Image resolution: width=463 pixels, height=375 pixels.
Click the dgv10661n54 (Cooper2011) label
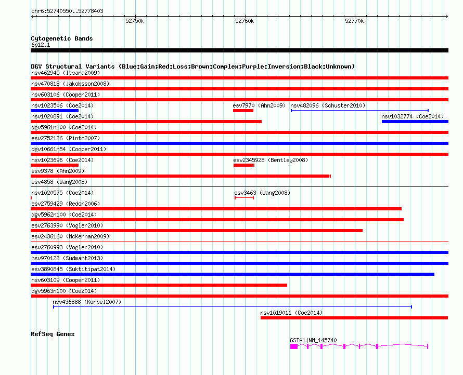69,149
